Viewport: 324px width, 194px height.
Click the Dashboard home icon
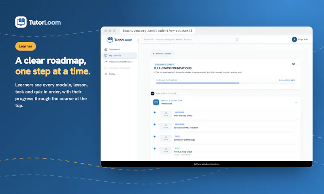[x=106, y=49]
